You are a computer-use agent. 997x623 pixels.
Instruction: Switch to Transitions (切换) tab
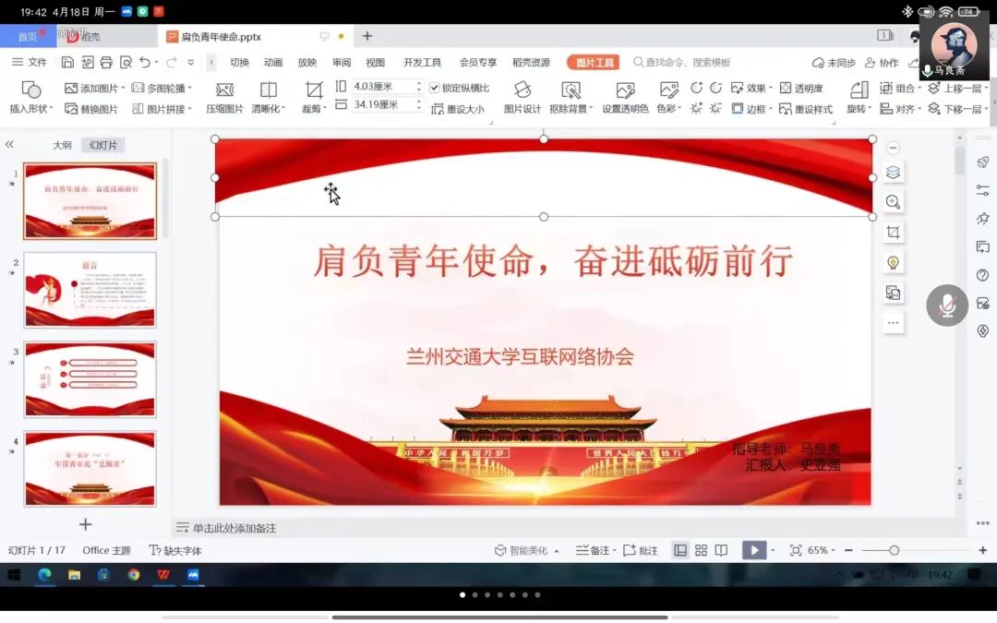(240, 63)
